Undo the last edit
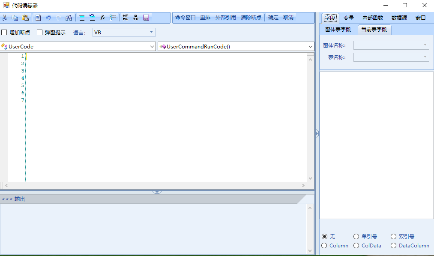The image size is (434, 256). pyautogui.click(x=48, y=18)
